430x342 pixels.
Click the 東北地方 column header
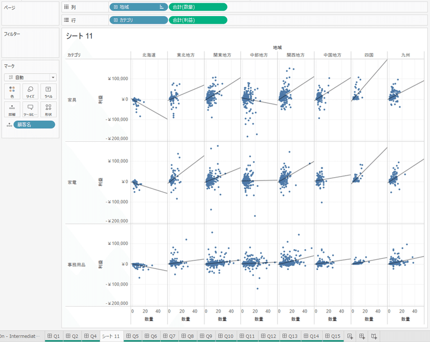185,55
